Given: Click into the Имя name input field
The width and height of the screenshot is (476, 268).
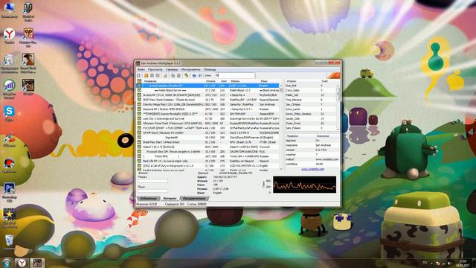Looking at the screenshot, I should coord(235,75).
